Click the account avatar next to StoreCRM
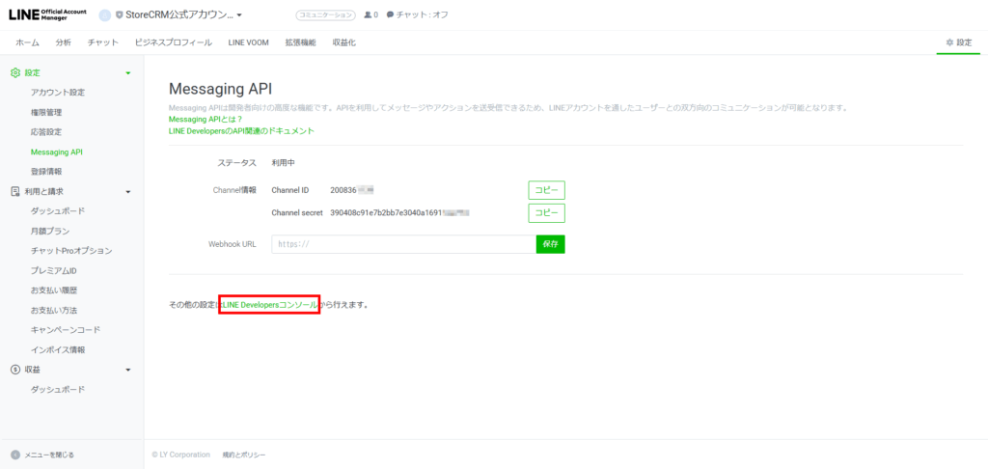Viewport: 988px width, 469px height. tap(105, 15)
